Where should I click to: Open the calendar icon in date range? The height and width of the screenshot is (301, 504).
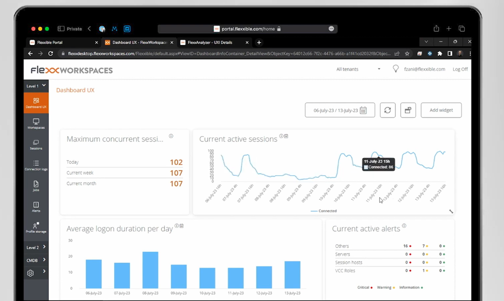(x=363, y=110)
